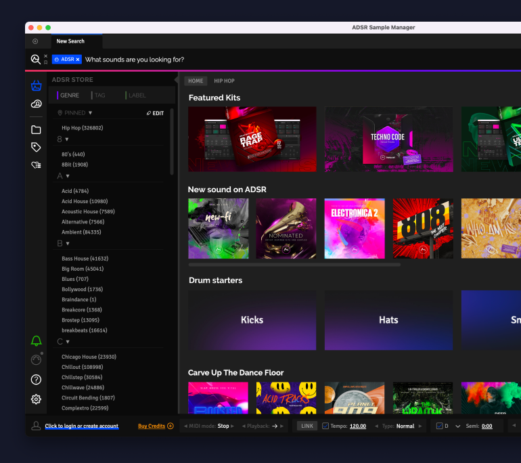Open the favorites list sidebar icon
The height and width of the screenshot is (463, 521).
36,164
